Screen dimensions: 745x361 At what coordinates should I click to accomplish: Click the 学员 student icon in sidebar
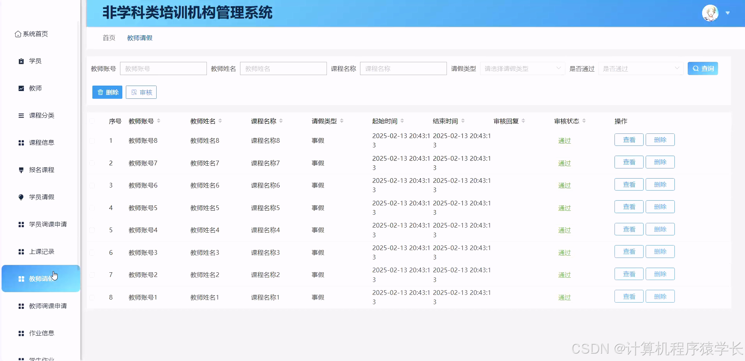coord(21,61)
